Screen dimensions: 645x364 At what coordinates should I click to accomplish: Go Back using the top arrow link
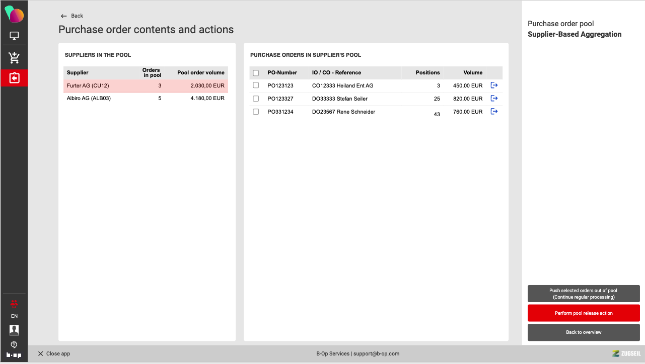[x=71, y=16]
